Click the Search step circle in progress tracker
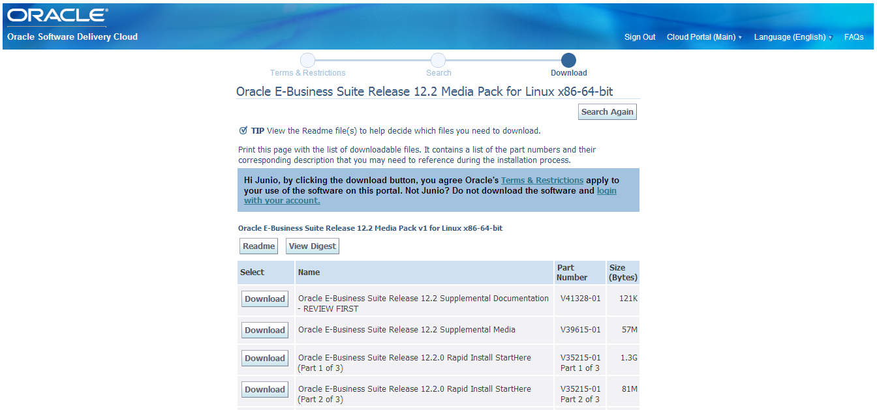The height and width of the screenshot is (410, 877). tap(438, 61)
